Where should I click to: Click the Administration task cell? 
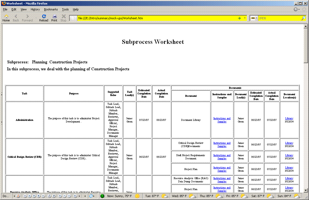25,120
